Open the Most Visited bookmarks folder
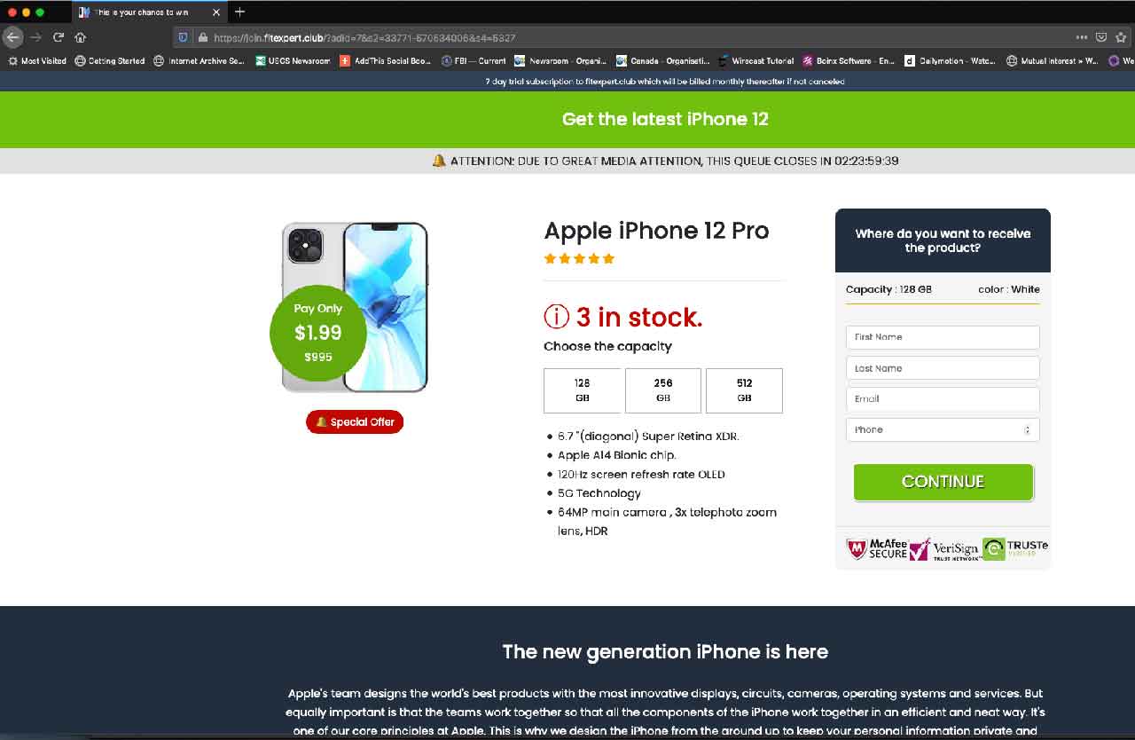The width and height of the screenshot is (1135, 740). (37, 61)
